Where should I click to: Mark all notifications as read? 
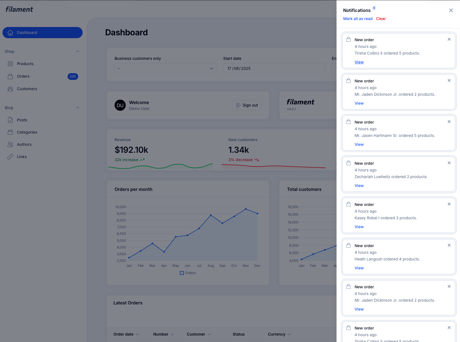coord(358,19)
